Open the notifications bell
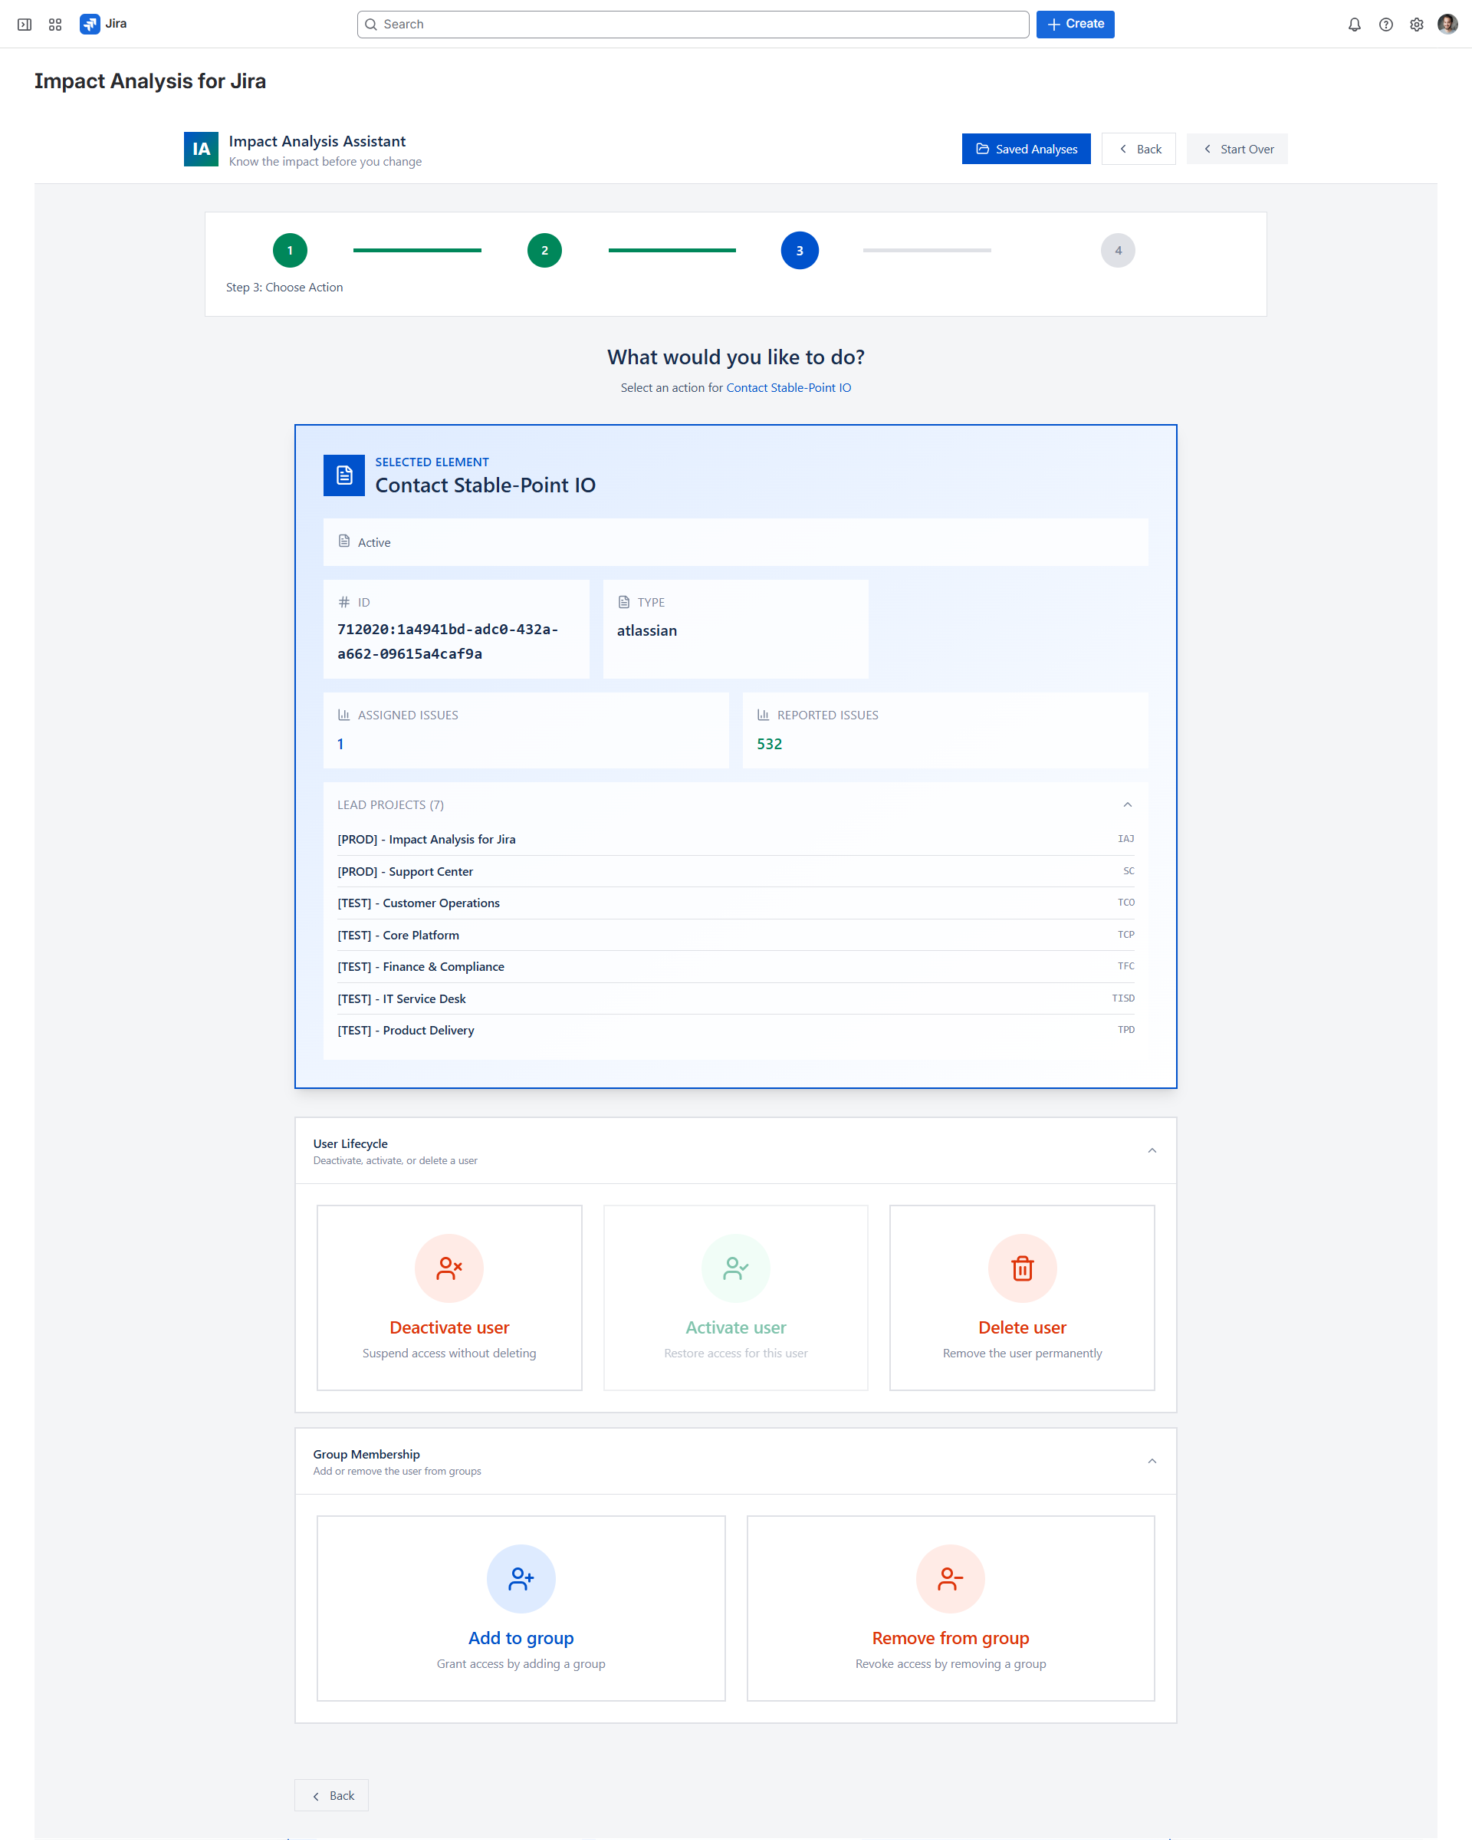This screenshot has width=1472, height=1842. point(1354,25)
